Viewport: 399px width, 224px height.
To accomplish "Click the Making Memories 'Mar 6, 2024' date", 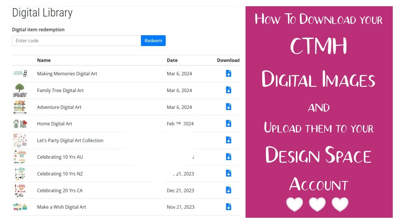I will point(179,74).
